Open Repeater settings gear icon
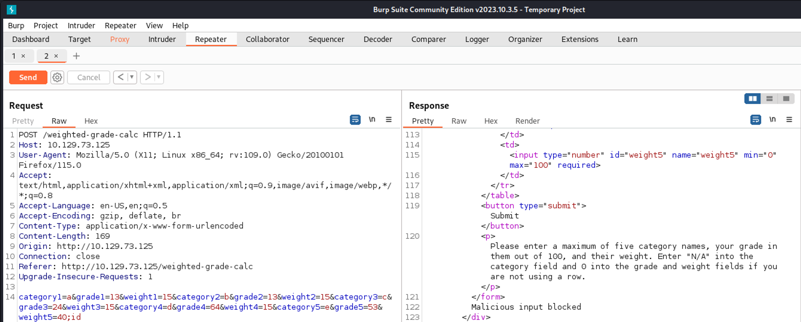 pos(57,77)
